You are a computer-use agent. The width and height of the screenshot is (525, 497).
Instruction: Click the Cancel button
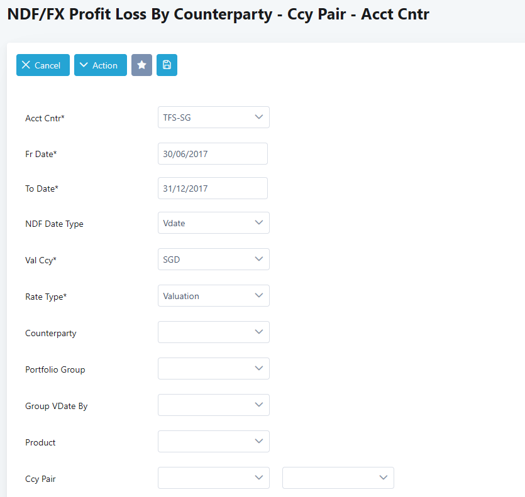(43, 65)
